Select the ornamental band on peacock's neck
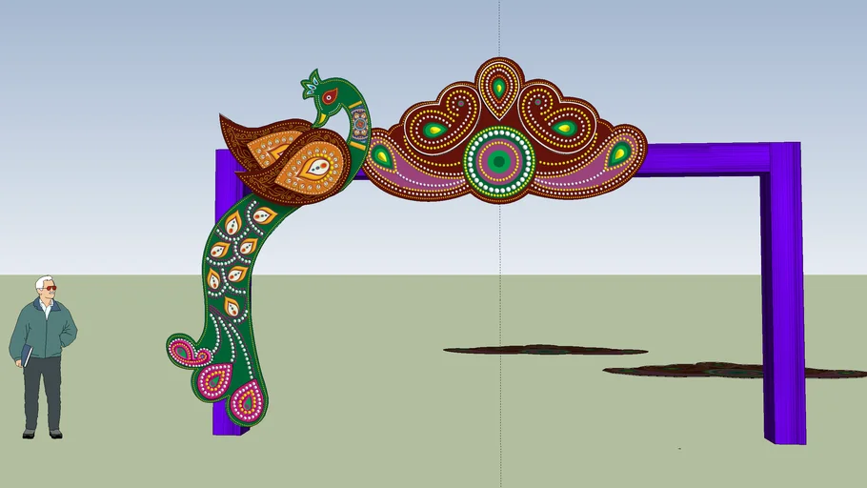Screen dimensions: 867x488 click(x=359, y=124)
